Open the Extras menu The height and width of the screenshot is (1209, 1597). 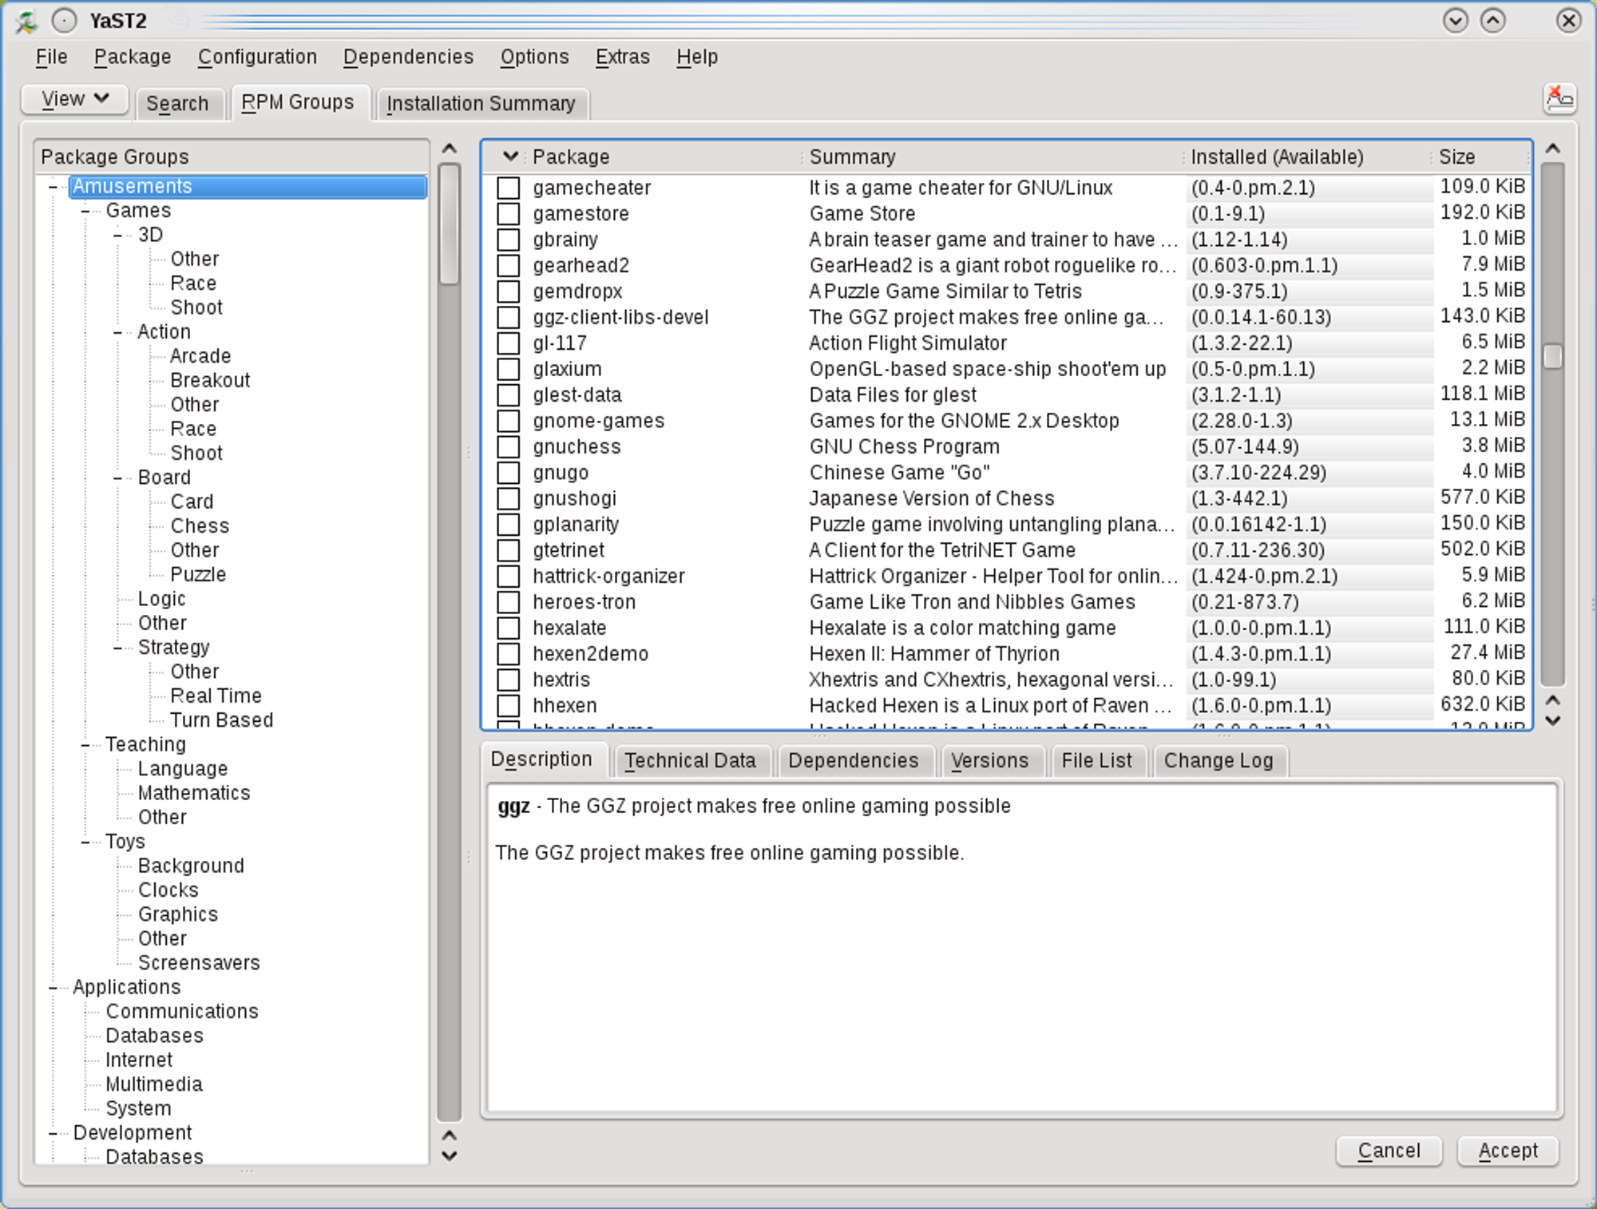(x=622, y=57)
